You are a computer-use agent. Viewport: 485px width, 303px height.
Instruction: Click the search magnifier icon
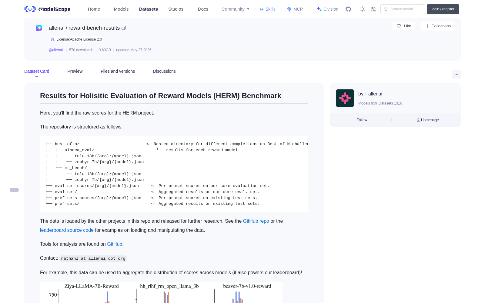[x=386, y=9]
